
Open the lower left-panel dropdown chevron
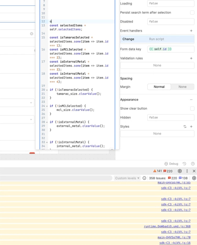(31, 119)
